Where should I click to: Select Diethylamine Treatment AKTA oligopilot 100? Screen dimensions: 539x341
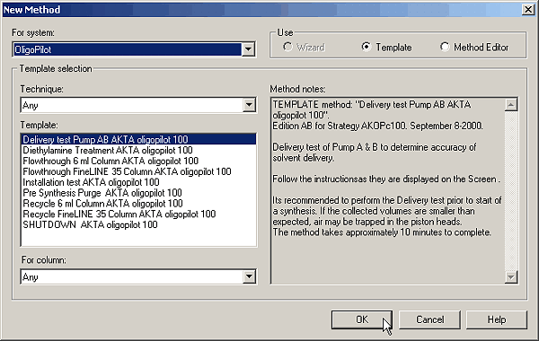click(x=138, y=150)
